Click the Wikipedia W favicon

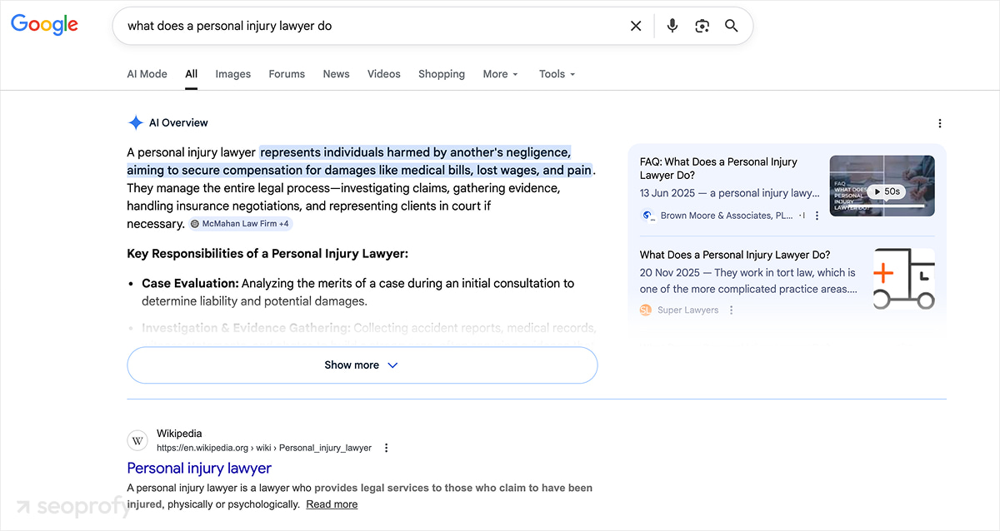click(x=138, y=440)
